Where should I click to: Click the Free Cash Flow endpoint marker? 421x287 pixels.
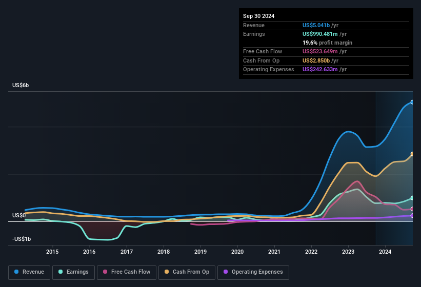412,209
